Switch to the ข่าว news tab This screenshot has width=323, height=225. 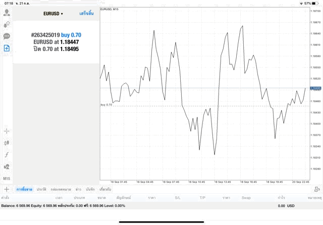click(78, 189)
